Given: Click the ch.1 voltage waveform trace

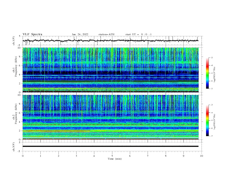Looking at the screenshot, I should click(110, 41).
